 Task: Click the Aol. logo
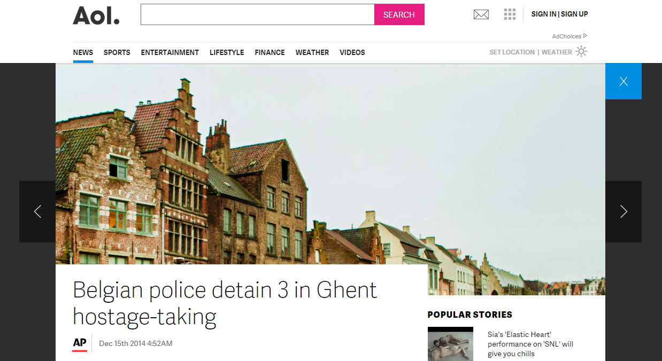coord(96,15)
